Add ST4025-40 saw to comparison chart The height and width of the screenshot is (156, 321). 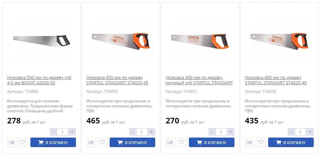[250, 142]
